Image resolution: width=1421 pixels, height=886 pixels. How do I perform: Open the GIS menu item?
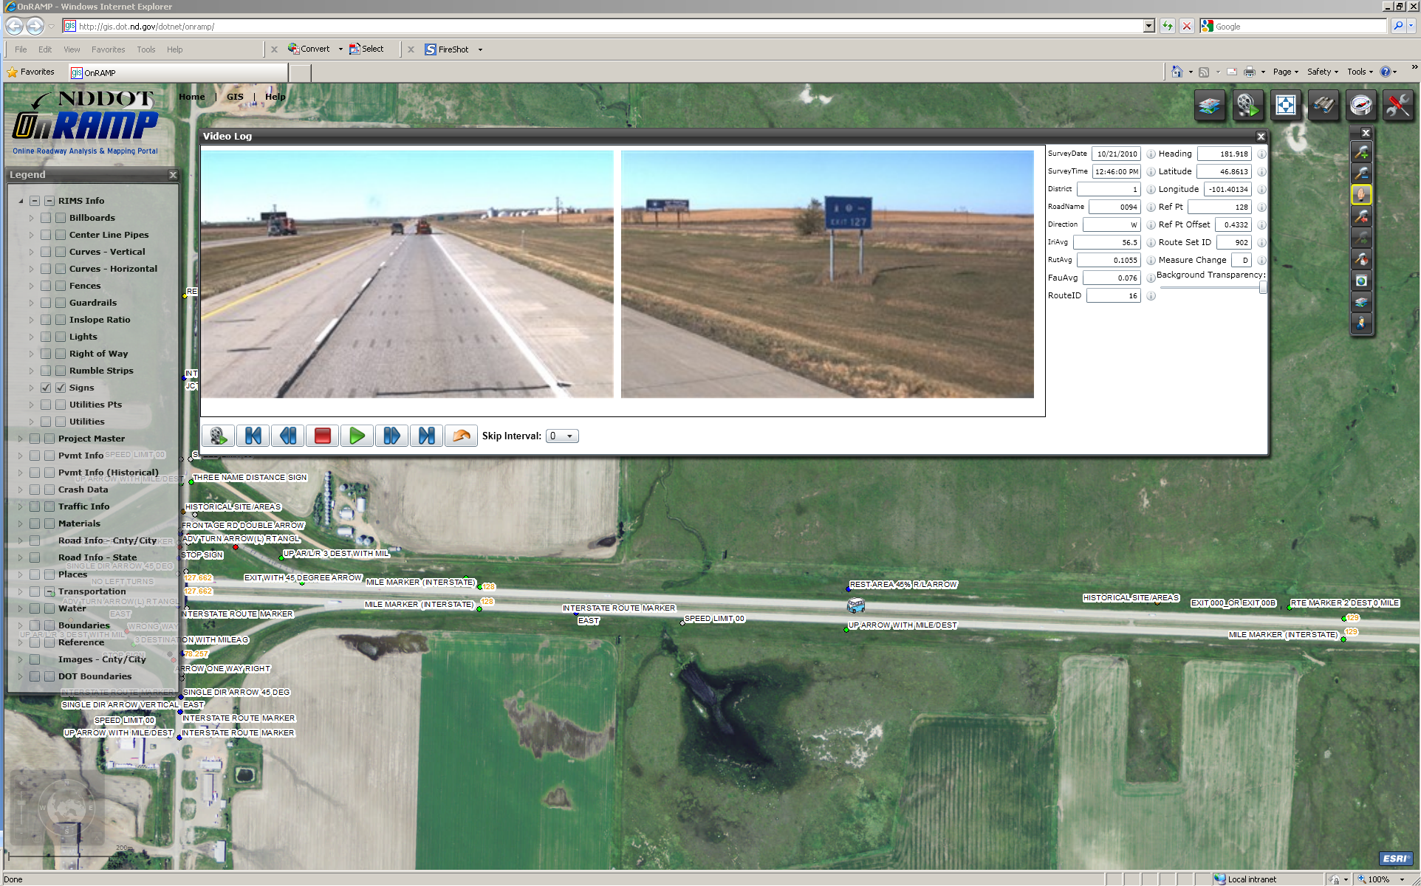(235, 96)
